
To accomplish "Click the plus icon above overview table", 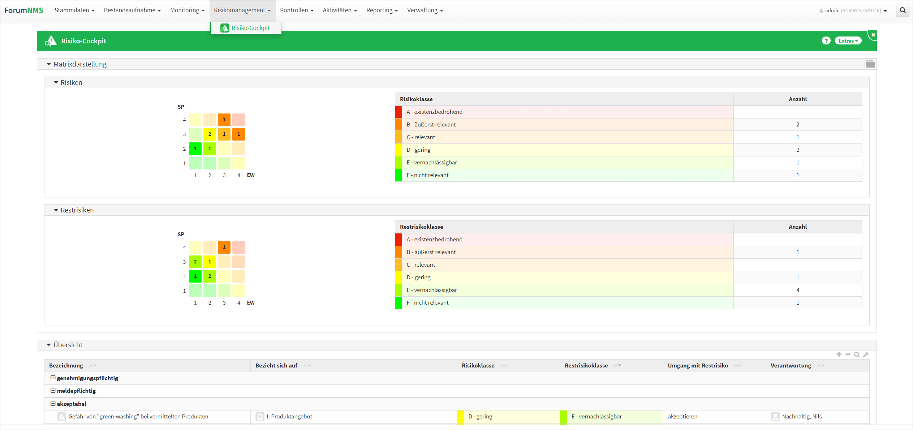I will (x=839, y=354).
